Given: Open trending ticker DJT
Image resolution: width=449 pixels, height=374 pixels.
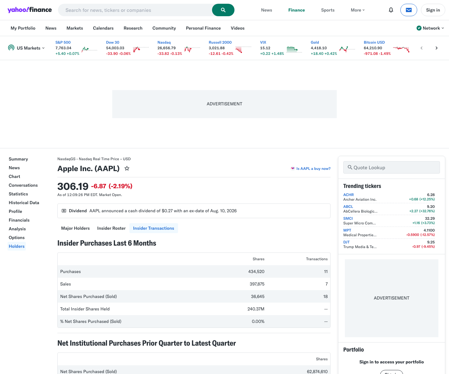Looking at the screenshot, I should pos(346,242).
